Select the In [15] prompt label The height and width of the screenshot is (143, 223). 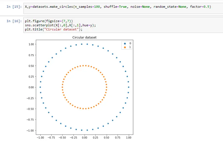(14, 7)
